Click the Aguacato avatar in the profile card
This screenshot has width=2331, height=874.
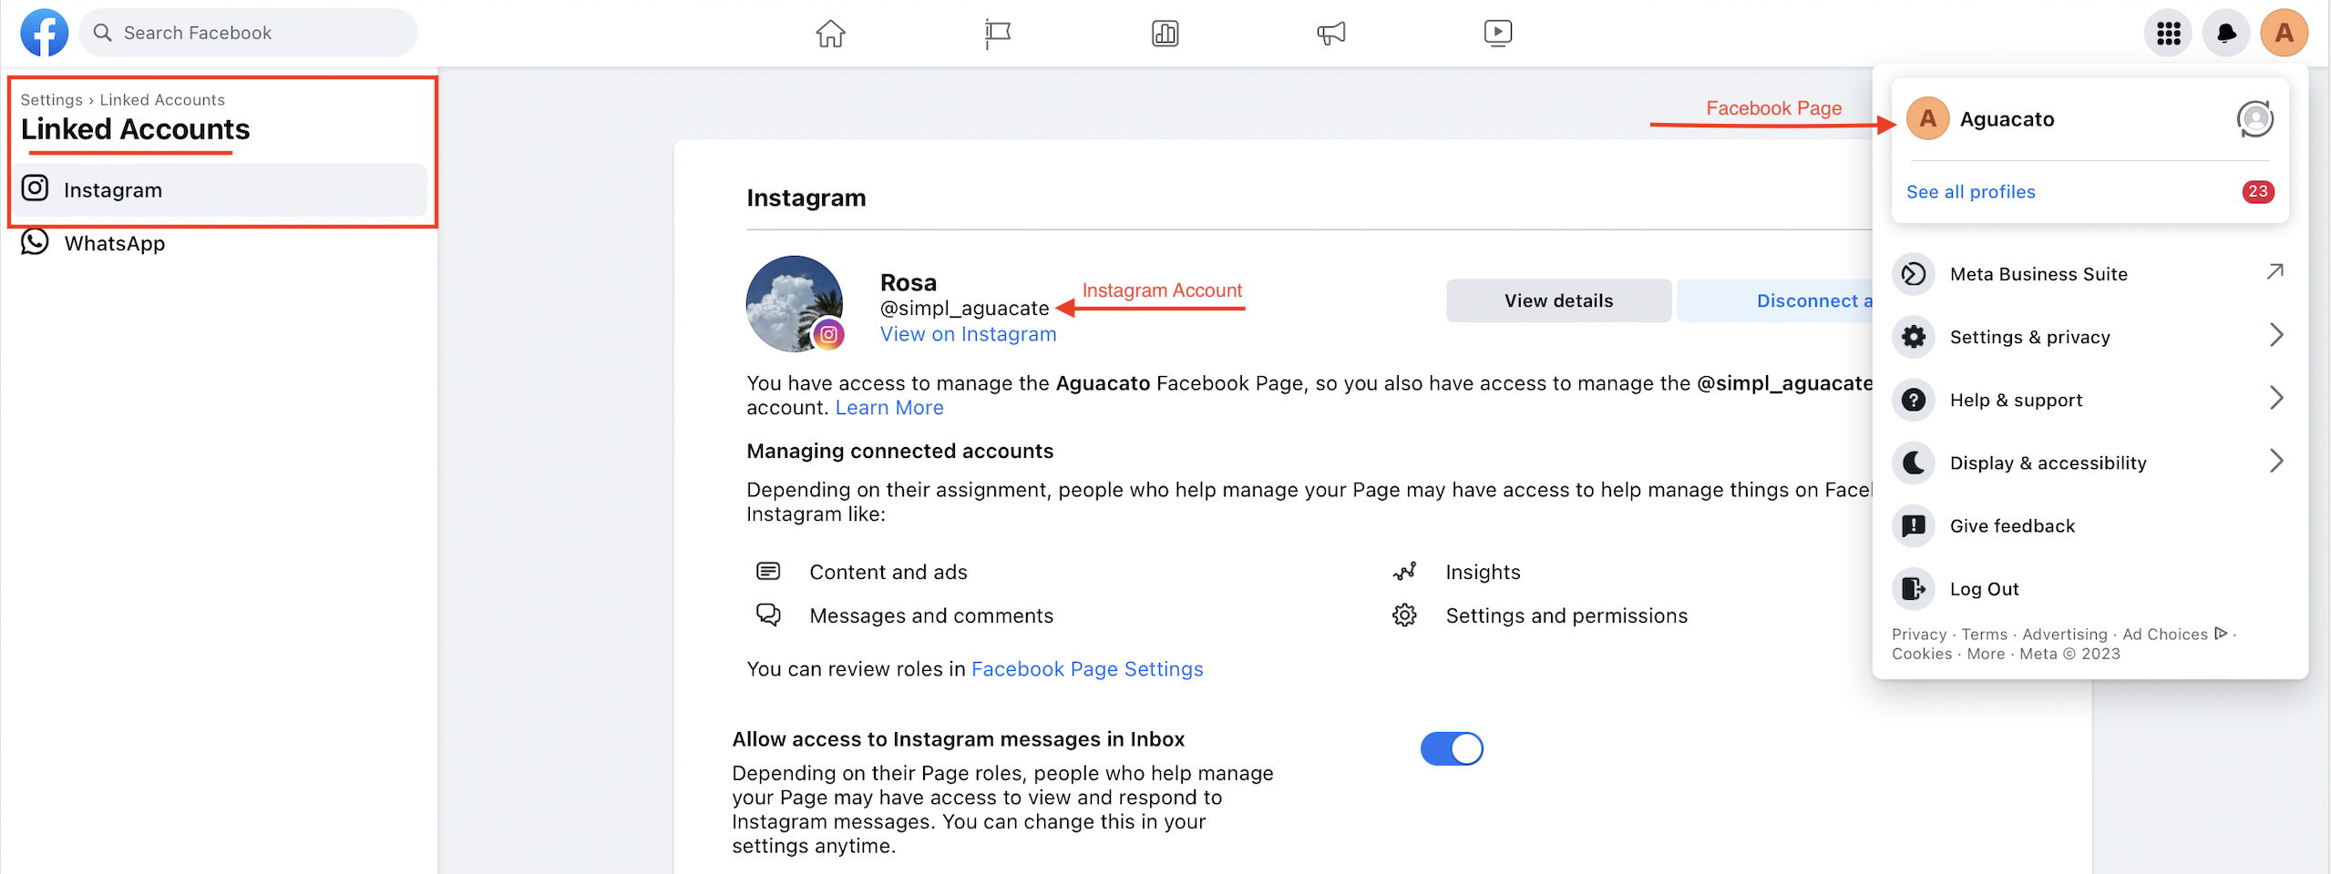click(x=1927, y=118)
